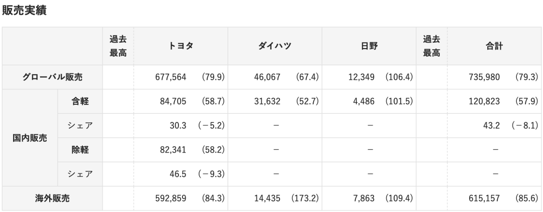Click the 615,157 overseas total cell
Viewport: 543px width, 212px height.
point(484,198)
